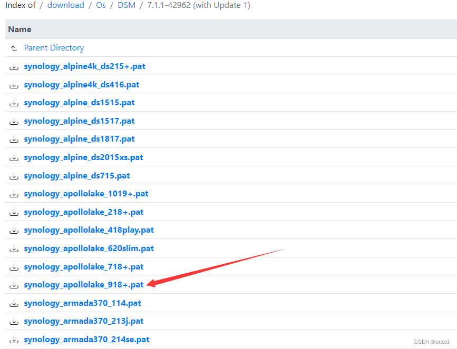Click the download icon beside synology_alpine4k_ds416.pat
Viewport: 457px width, 349px height.
(14, 85)
